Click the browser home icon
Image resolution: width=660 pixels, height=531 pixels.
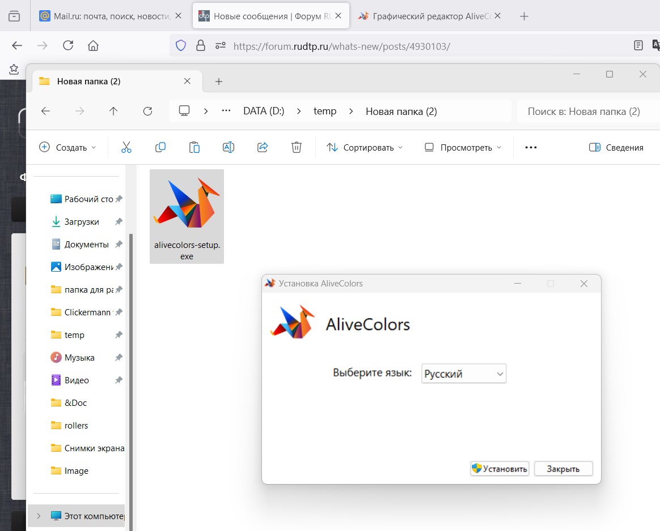(93, 45)
